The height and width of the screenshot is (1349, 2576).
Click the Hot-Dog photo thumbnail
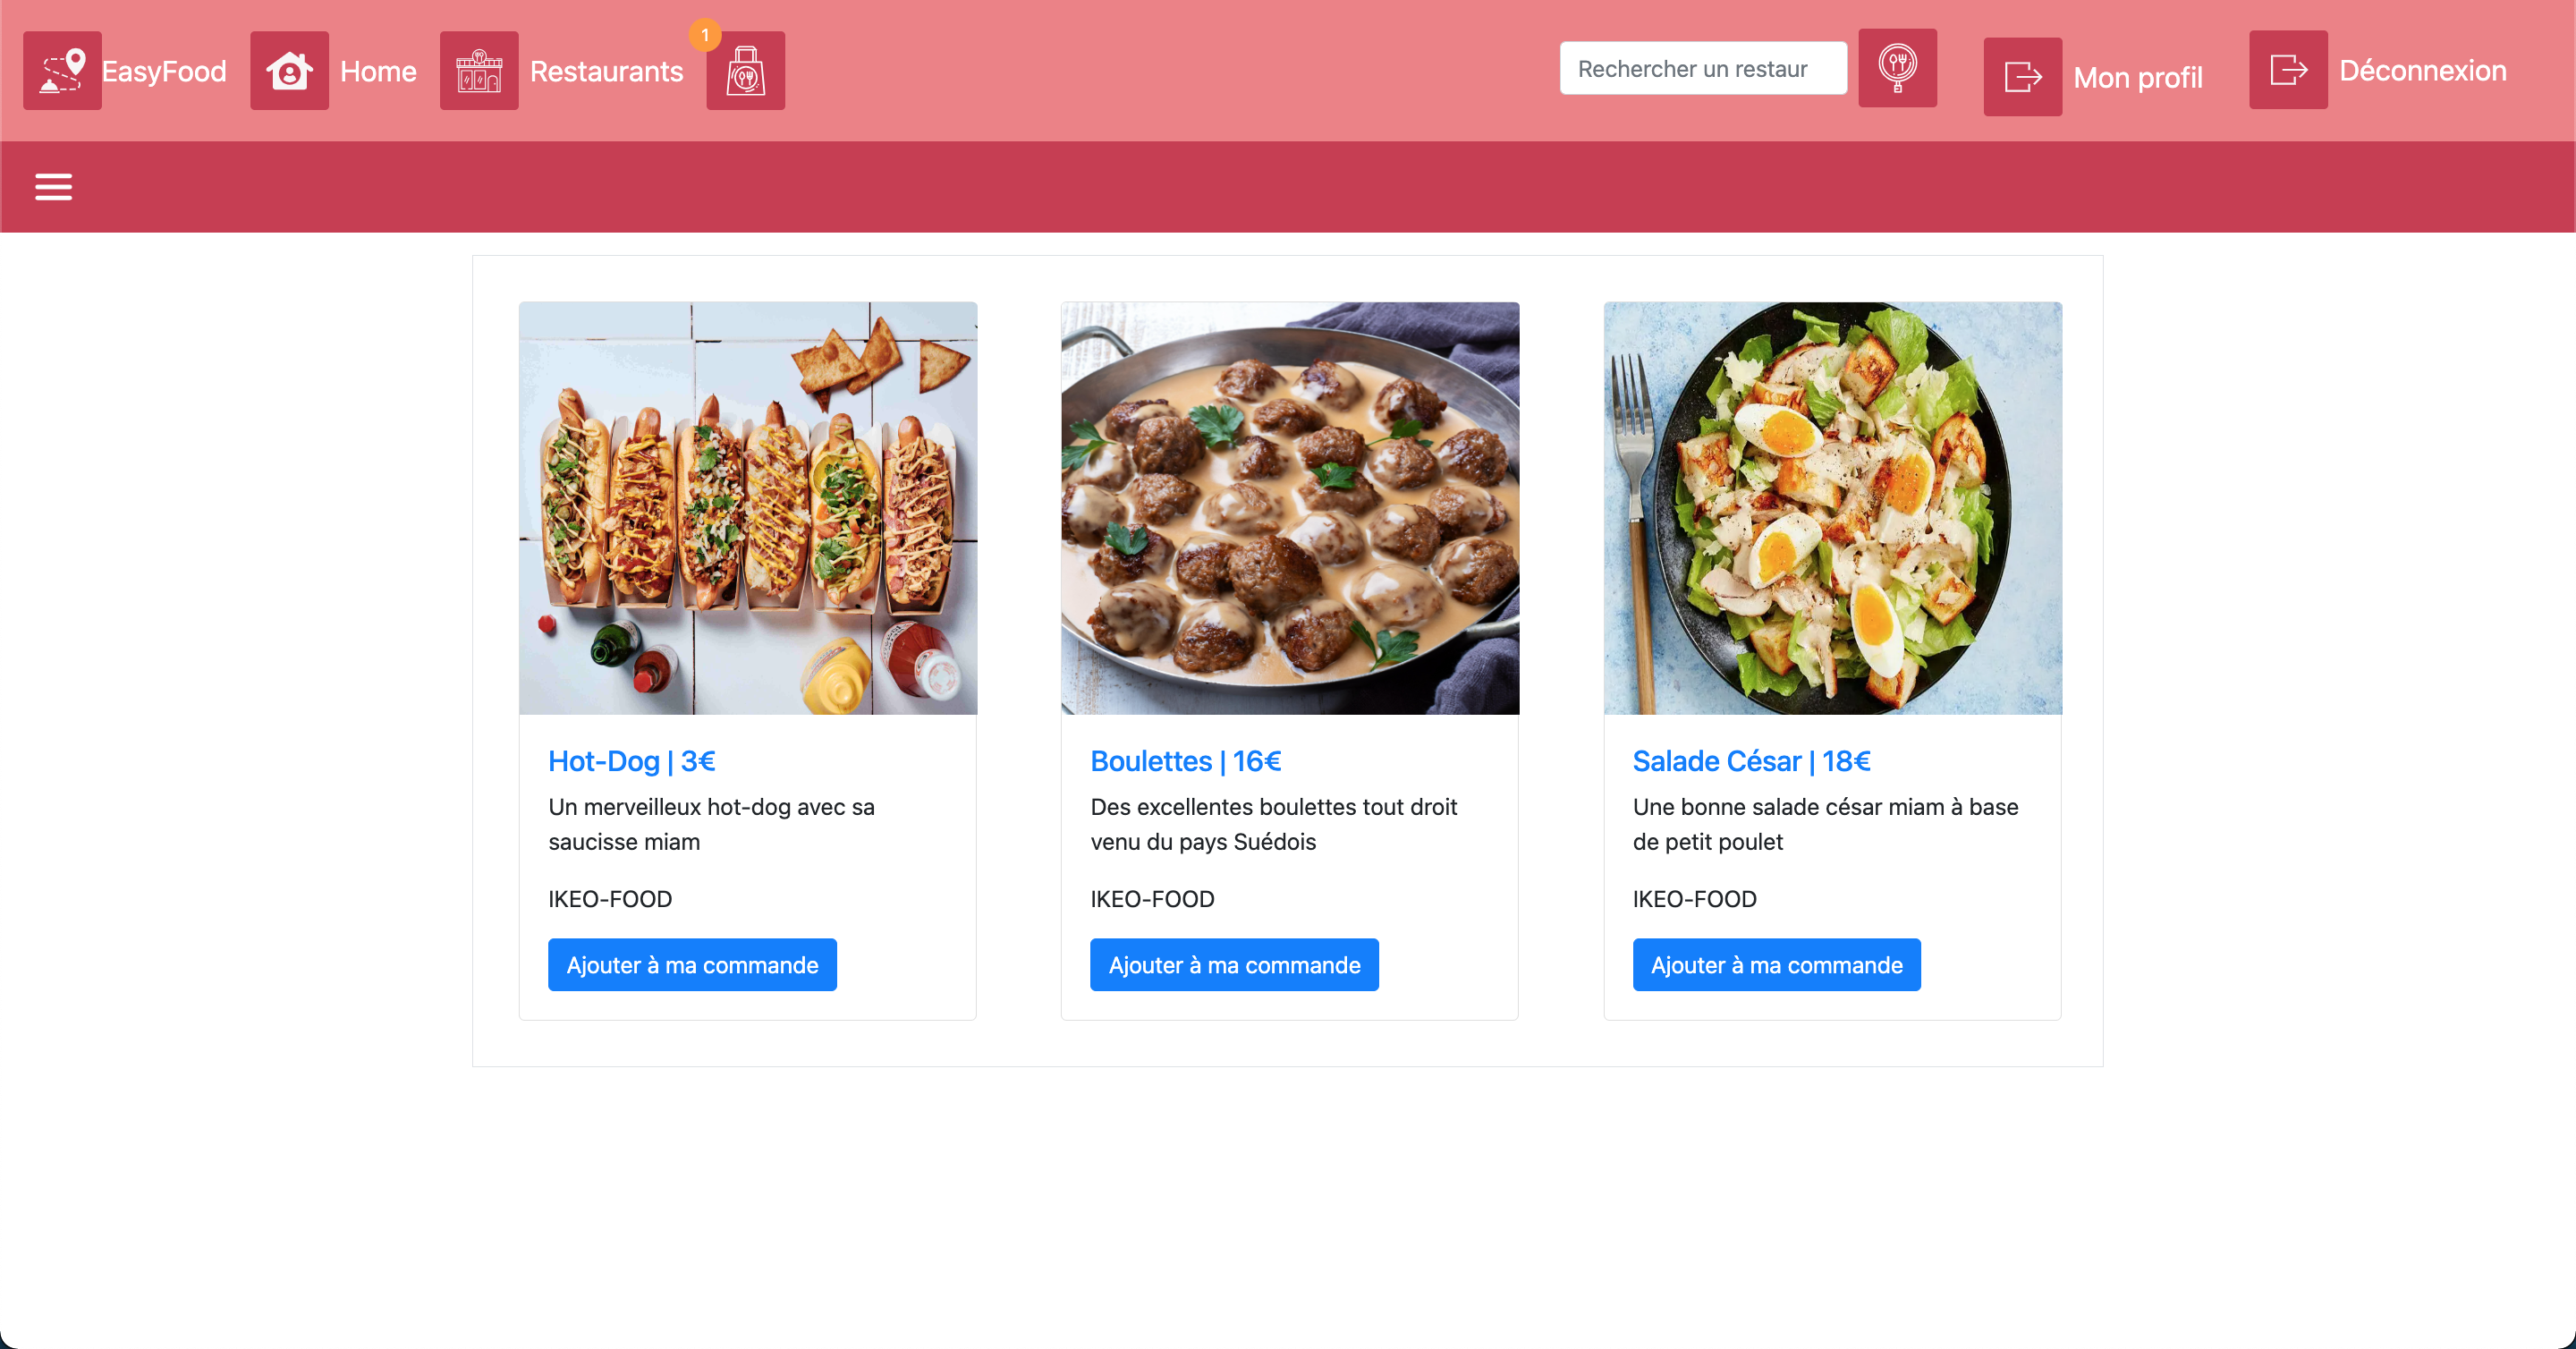(748, 508)
